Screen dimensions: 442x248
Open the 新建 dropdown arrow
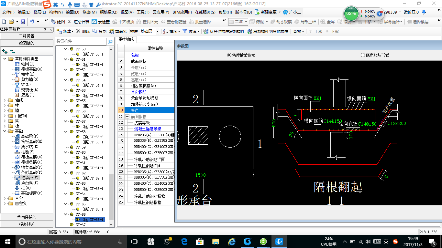(73, 32)
